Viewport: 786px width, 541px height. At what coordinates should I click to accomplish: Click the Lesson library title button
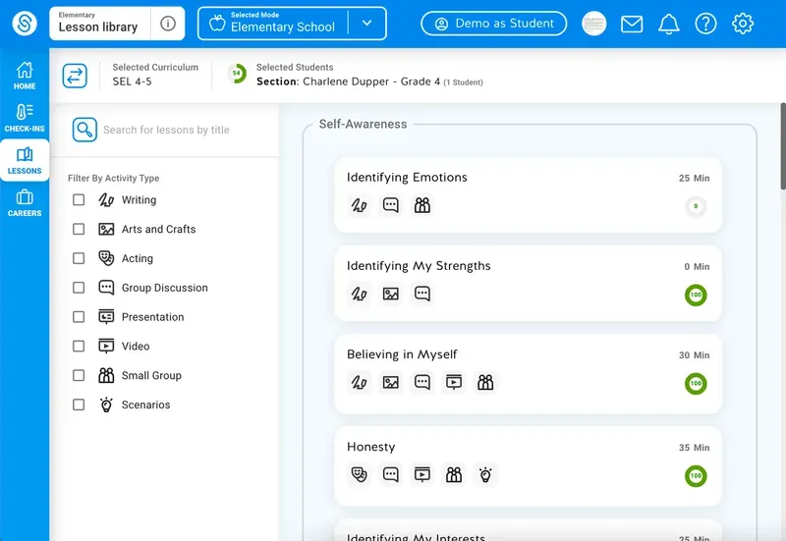(x=100, y=23)
